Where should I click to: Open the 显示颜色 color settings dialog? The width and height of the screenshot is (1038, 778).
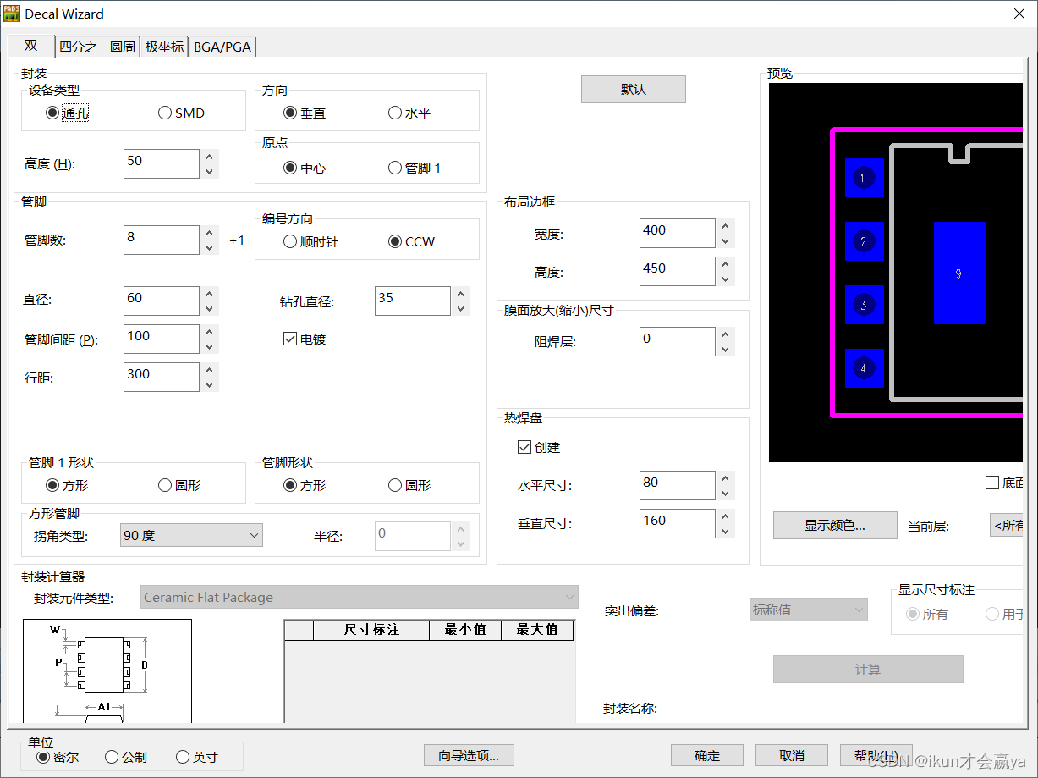[834, 526]
